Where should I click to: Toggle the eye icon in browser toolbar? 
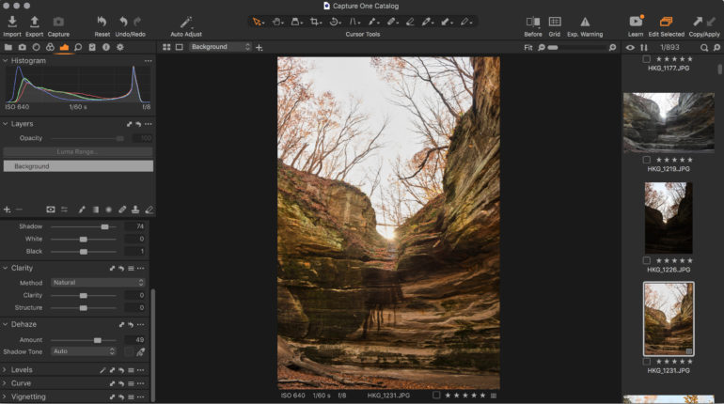click(x=630, y=47)
